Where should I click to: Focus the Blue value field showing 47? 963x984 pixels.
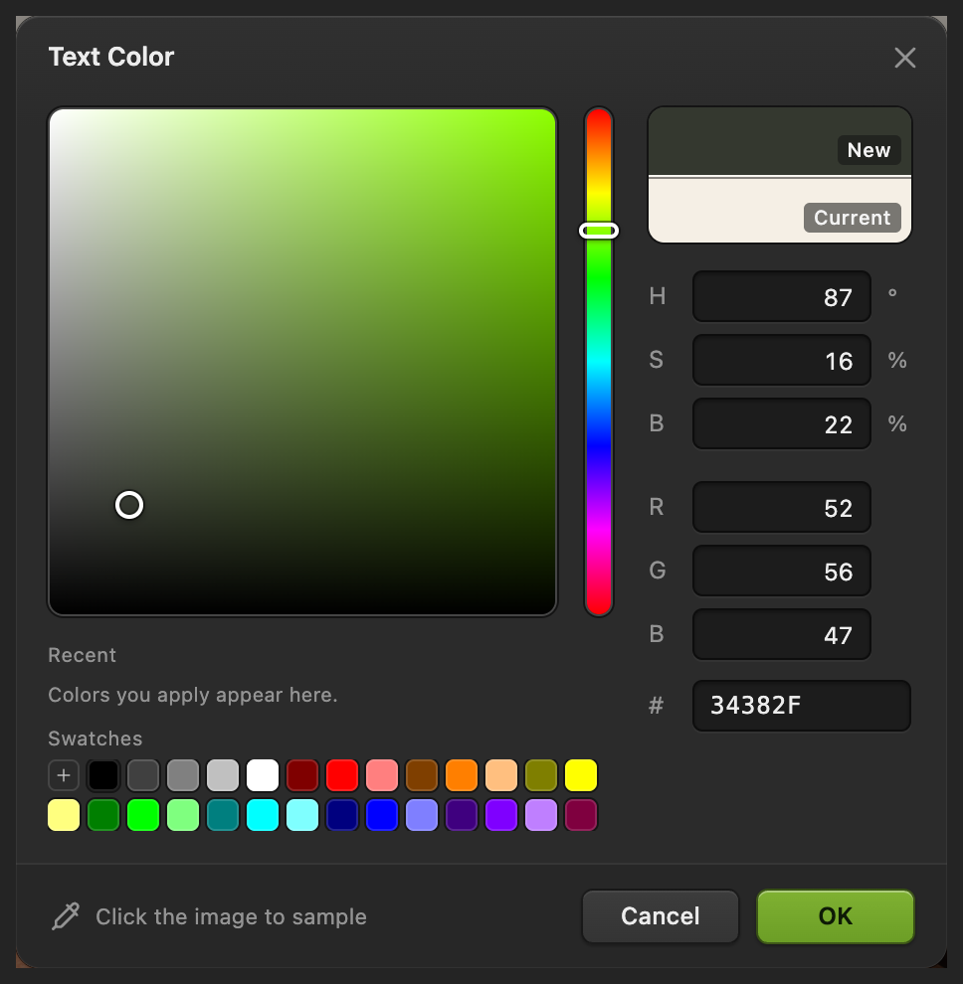782,634
